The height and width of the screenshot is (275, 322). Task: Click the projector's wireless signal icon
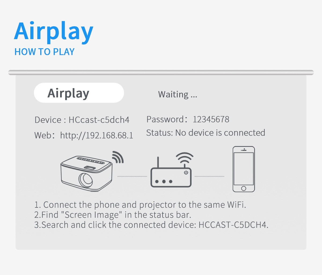coord(117,157)
